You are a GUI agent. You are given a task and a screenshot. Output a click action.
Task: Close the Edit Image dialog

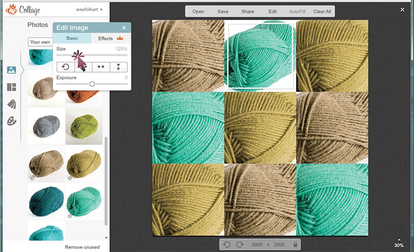[124, 28]
